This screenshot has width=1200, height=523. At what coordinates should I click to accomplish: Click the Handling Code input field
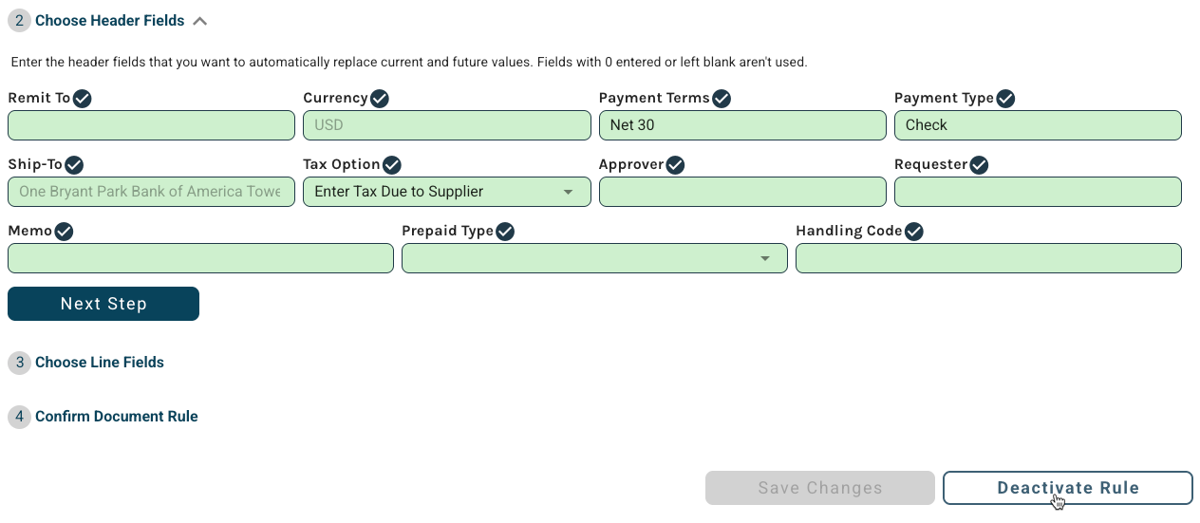tap(988, 258)
